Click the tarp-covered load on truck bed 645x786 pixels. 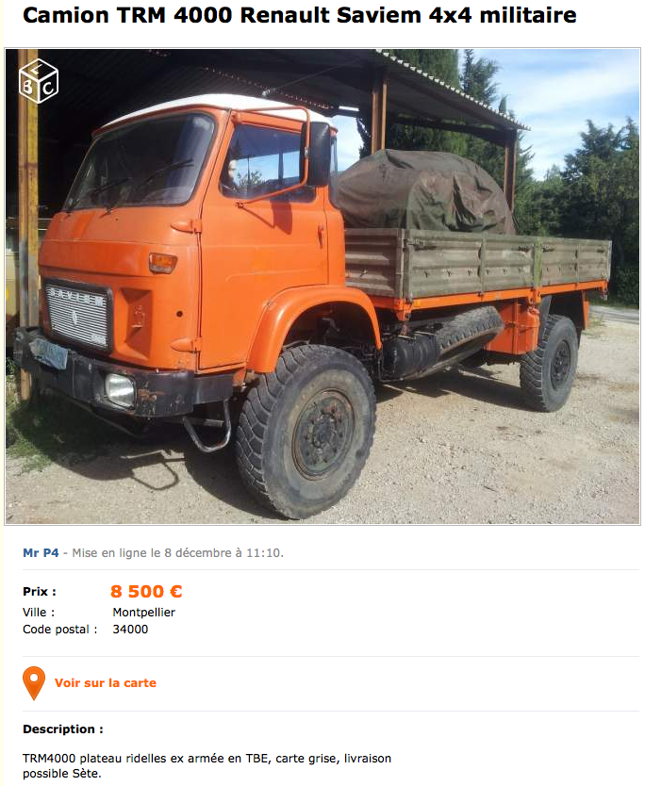tap(422, 193)
